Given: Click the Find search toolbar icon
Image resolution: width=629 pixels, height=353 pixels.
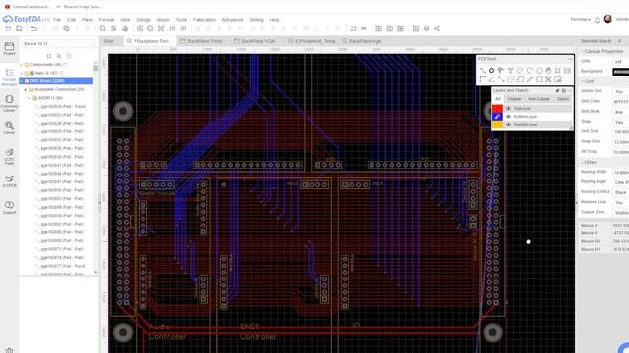Looking at the screenshot, I should coord(102,28).
